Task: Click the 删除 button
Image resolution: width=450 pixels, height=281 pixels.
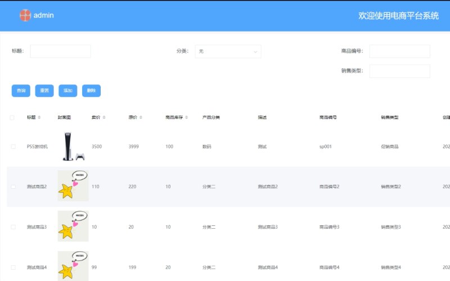Action: coord(91,90)
